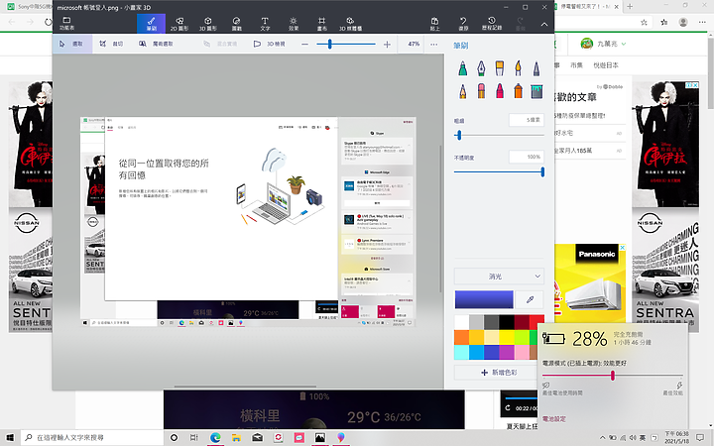Open the 歷程記錄 history panel
Image resolution: width=714 pixels, height=446 pixels.
(492, 23)
